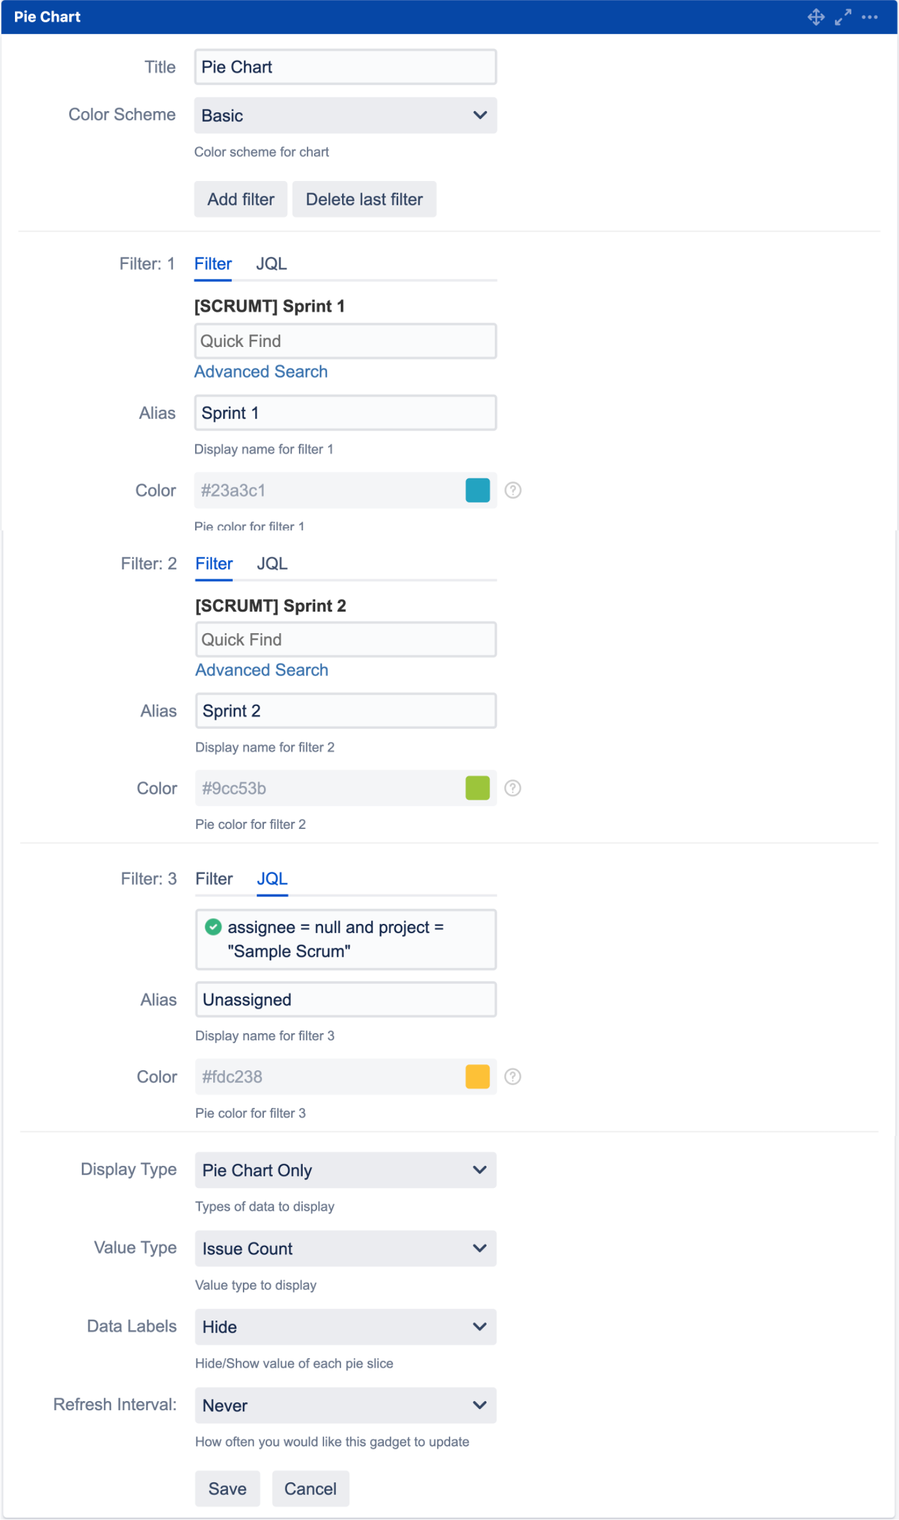Click the blue color swatch for filter 1
899x1520 pixels.
(x=478, y=490)
